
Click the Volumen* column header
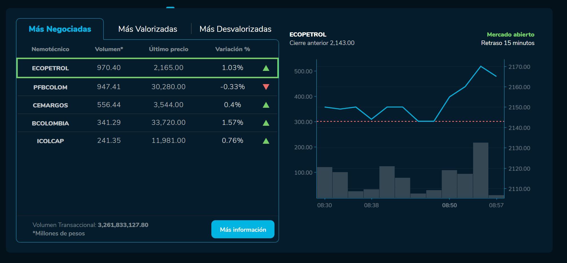109,49
